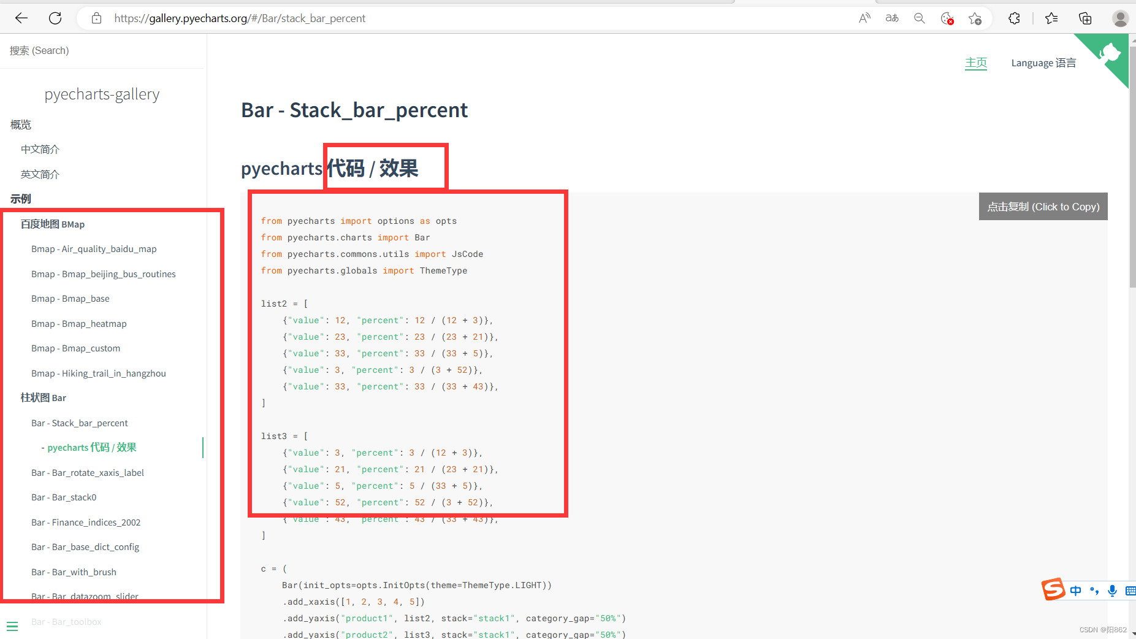Open 中文简介 in the sidebar

coord(40,149)
